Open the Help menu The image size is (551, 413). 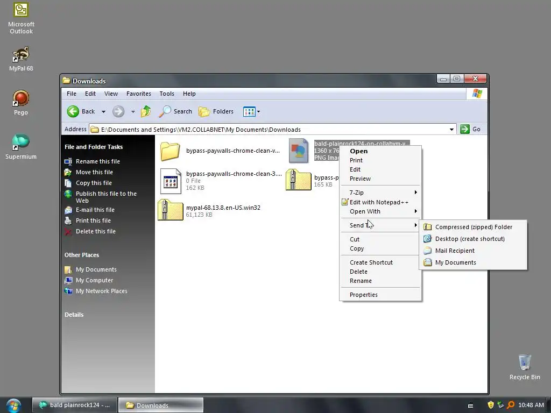[x=189, y=94]
